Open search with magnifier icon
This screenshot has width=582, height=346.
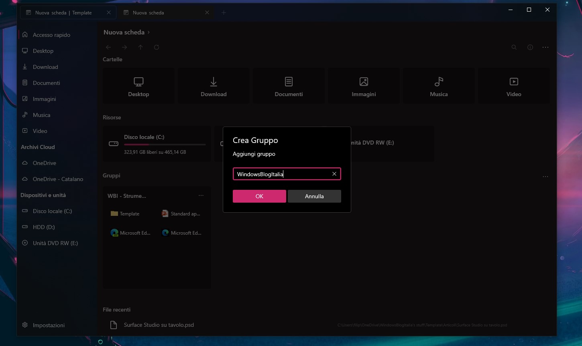coord(514,47)
